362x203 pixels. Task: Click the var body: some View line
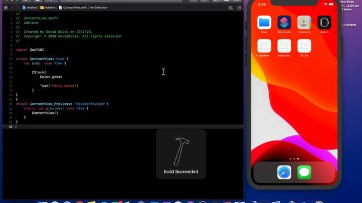click(x=45, y=63)
